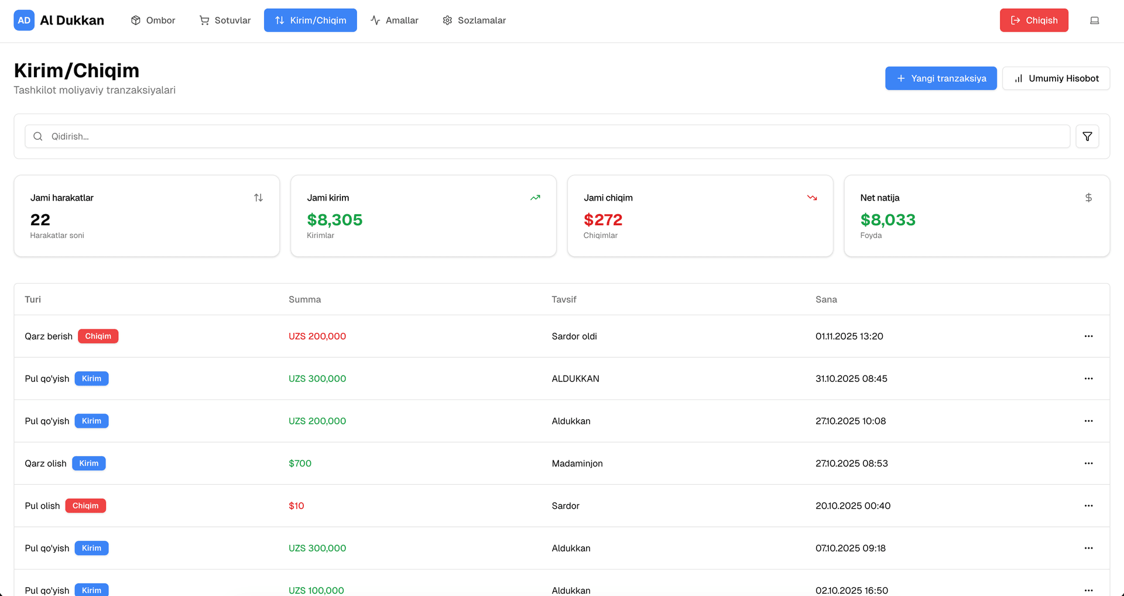Expand actions menu for the $10 Sardor row
Image resolution: width=1124 pixels, height=596 pixels.
point(1088,506)
